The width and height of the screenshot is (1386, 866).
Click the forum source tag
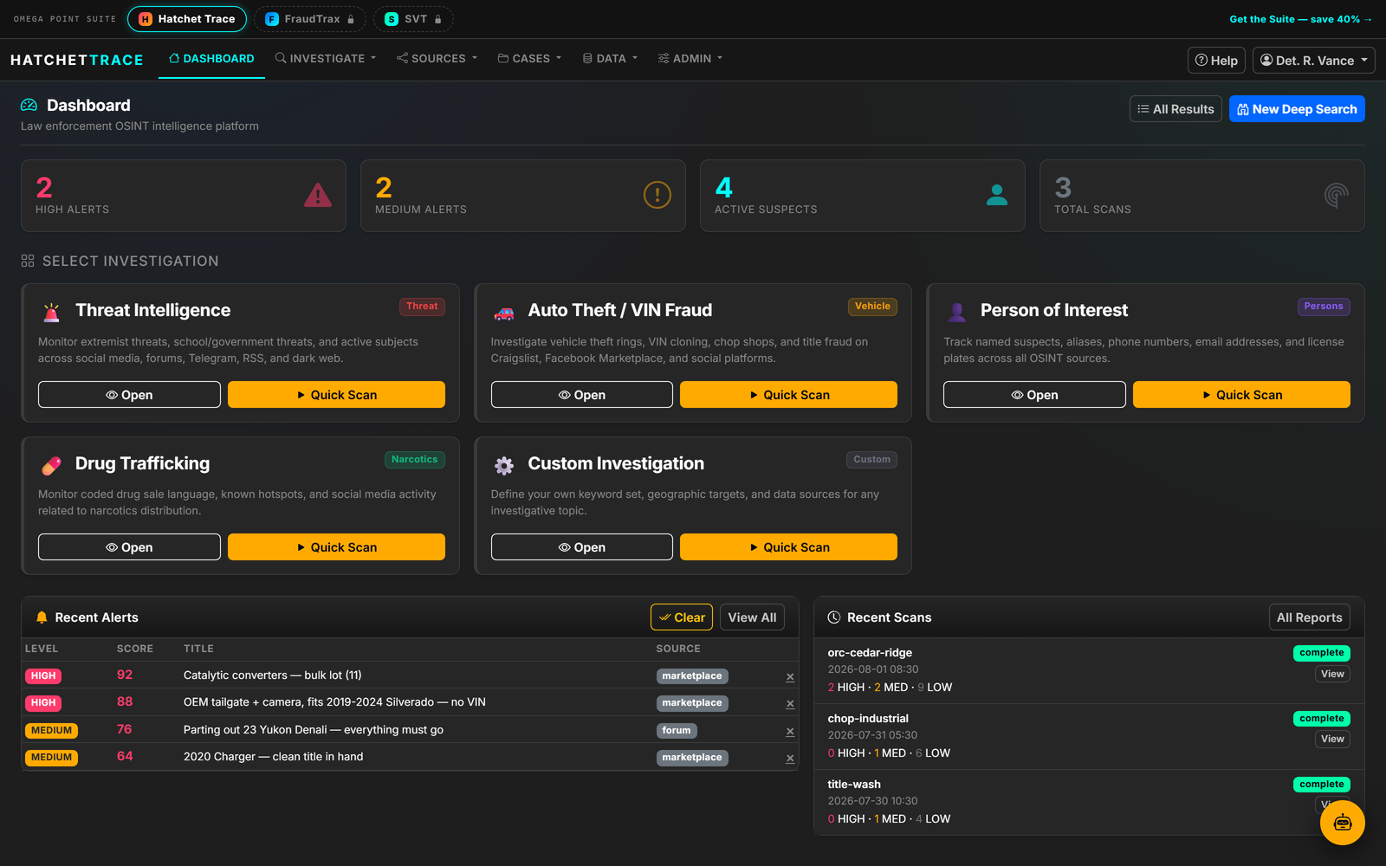[677, 731]
